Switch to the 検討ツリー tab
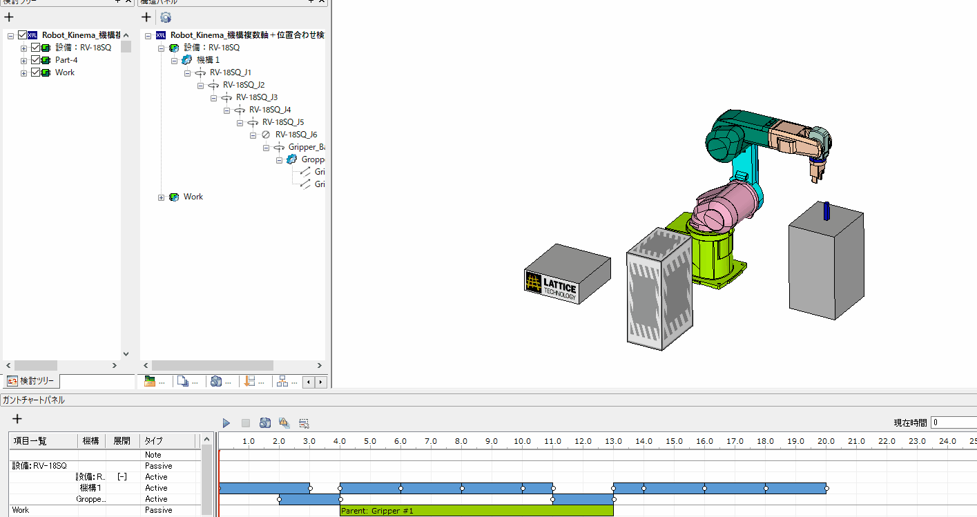Image resolution: width=977 pixels, height=517 pixels. point(31,381)
